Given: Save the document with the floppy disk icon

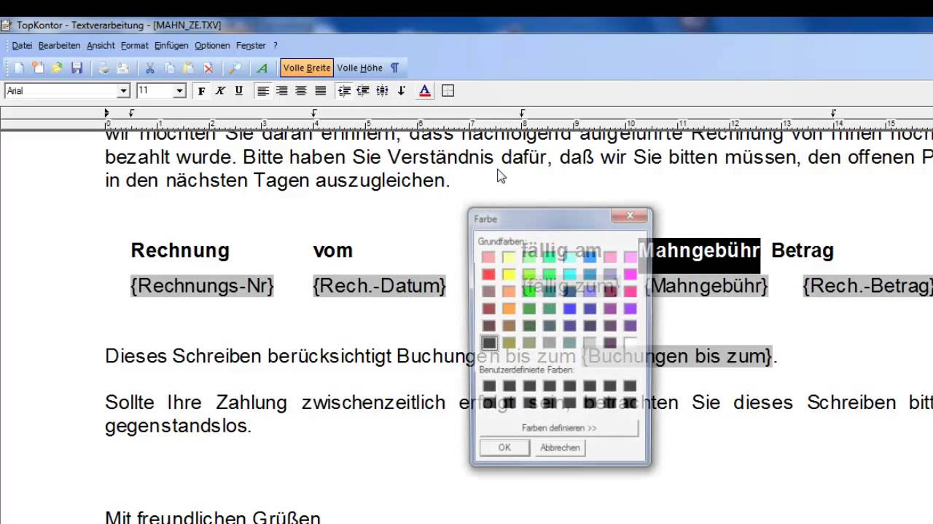Looking at the screenshot, I should [x=77, y=68].
